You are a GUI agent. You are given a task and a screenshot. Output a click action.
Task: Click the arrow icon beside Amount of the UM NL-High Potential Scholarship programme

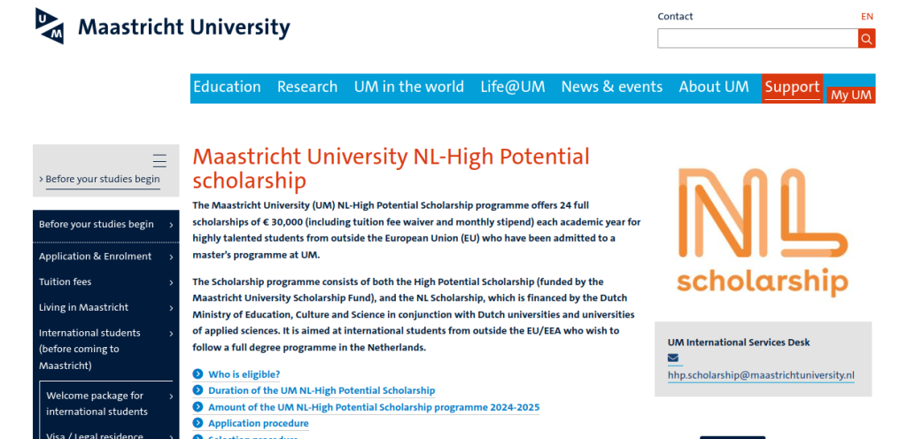point(198,406)
